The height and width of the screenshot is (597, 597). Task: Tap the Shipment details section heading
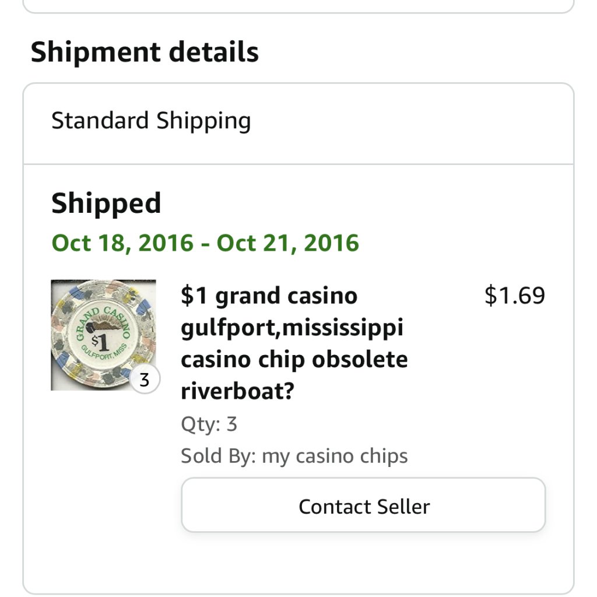pyautogui.click(x=145, y=52)
